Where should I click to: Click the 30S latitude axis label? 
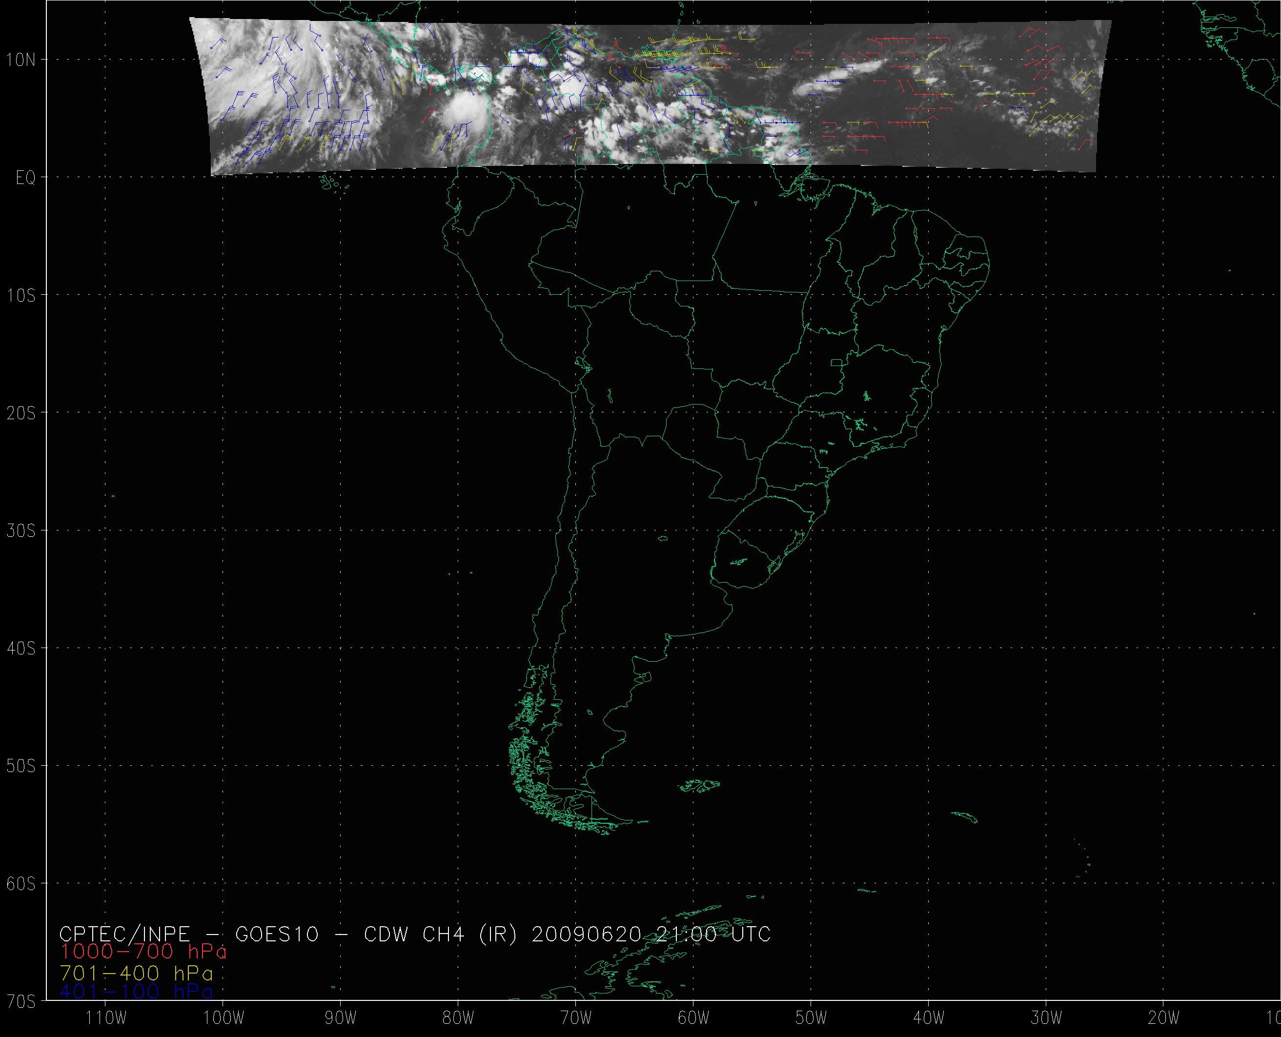point(21,530)
